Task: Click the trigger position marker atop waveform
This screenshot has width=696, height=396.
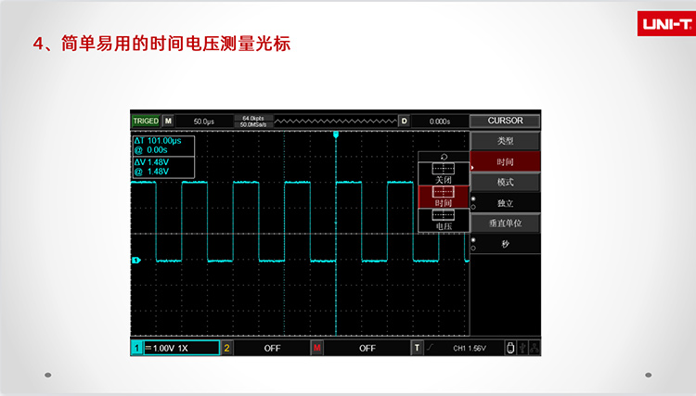Action: coord(335,135)
